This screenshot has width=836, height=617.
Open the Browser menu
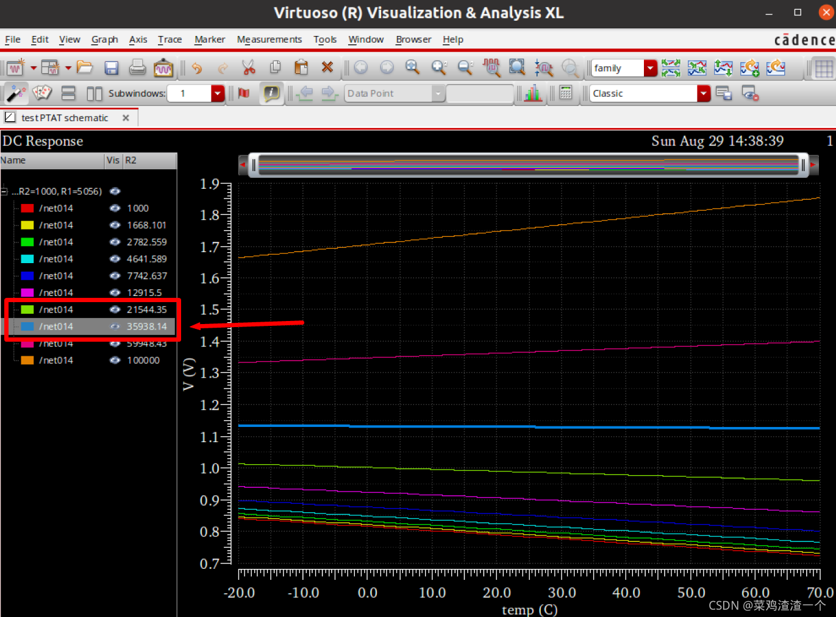[413, 39]
